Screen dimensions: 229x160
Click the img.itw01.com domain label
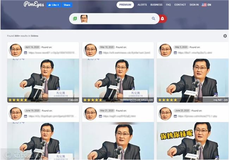pyautogui.click(x=221, y=100)
